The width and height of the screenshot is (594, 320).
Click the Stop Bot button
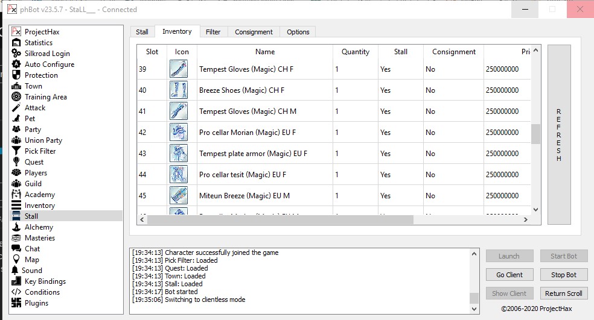(563, 275)
